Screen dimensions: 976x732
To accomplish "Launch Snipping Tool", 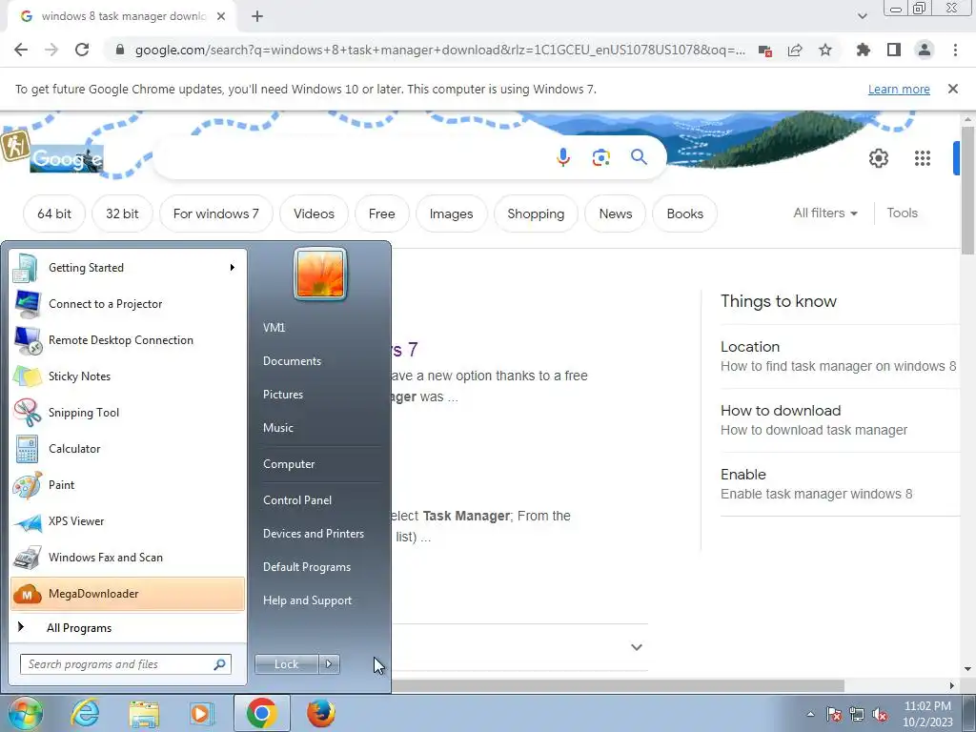I will click(x=129, y=412).
